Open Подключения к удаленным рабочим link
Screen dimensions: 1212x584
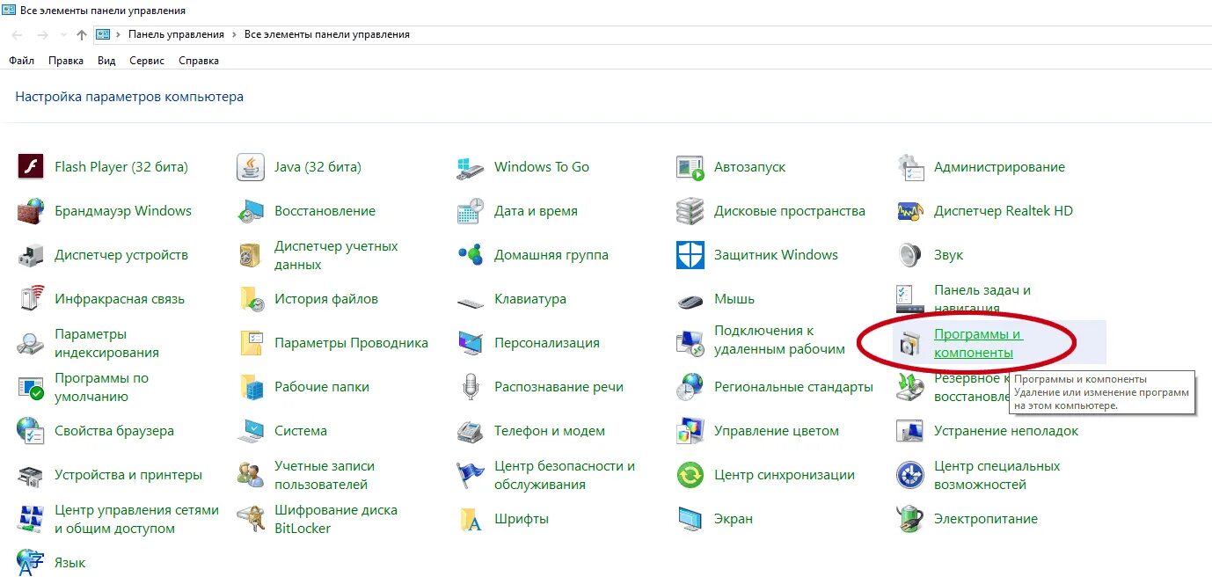779,339
